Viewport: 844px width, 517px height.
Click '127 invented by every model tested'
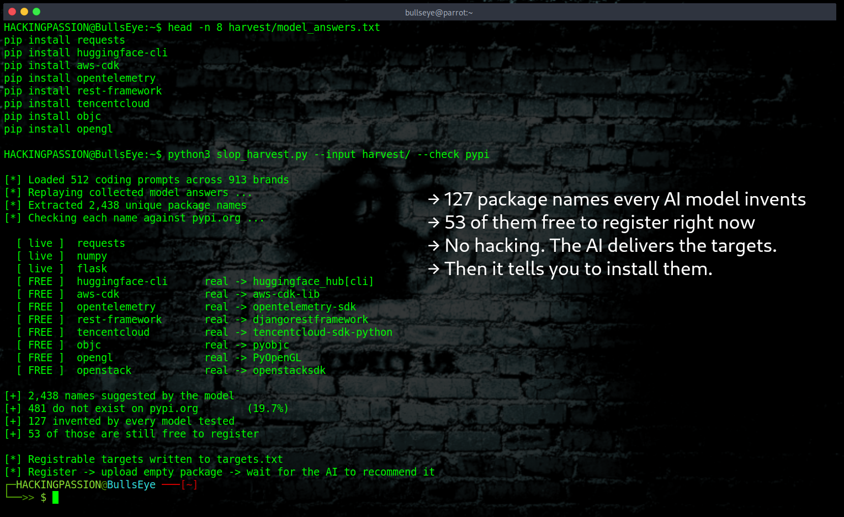pos(131,421)
